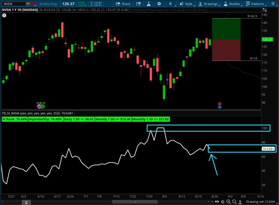Screen dimensions: 279x205
Task: Open the Share menu
Action: (x=123, y=4)
